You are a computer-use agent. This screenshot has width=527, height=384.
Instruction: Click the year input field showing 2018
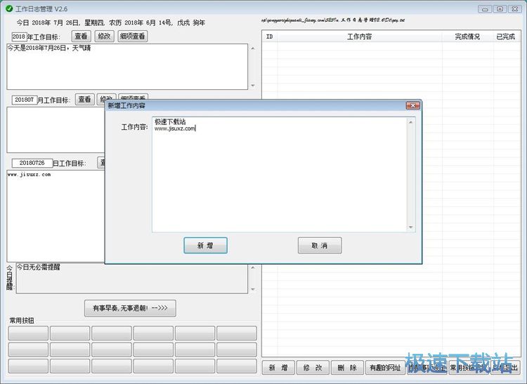19,37
